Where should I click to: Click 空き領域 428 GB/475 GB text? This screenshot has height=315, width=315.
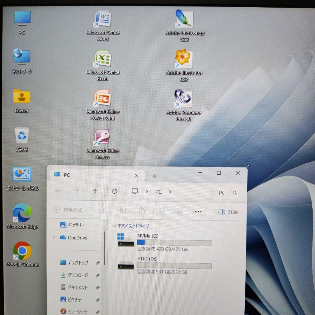[162, 249]
